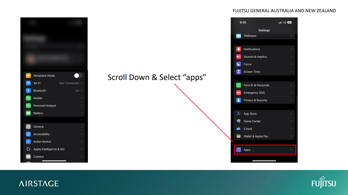
Task: Tap the green Mobile antenna icon
Action: [x=28, y=98]
